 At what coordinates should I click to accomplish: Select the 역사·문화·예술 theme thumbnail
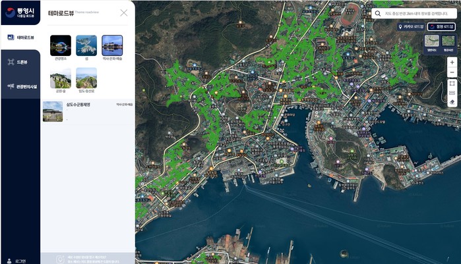(112, 45)
